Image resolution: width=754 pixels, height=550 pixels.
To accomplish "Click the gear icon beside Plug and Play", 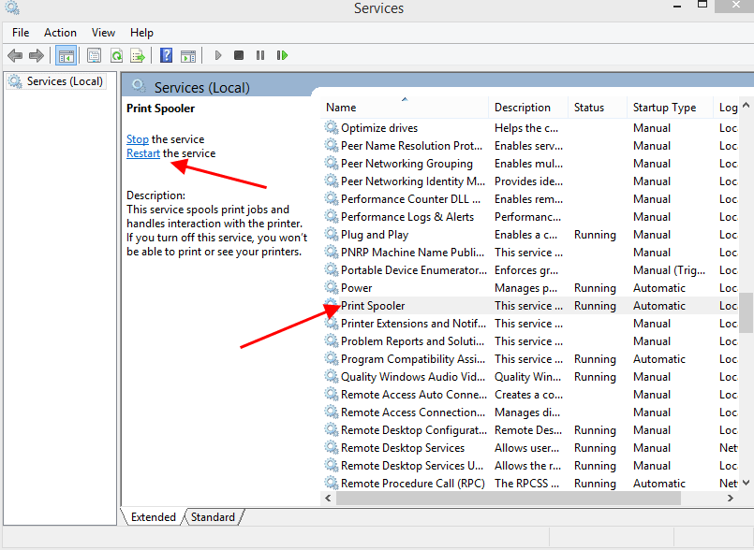I will [x=332, y=235].
